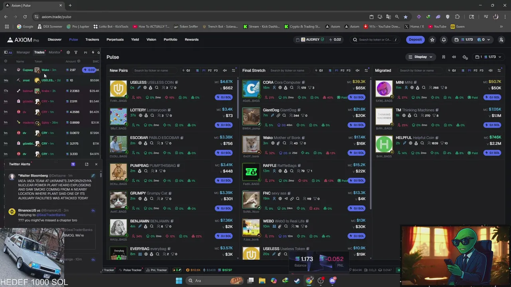Open the Trackers tab

click(x=92, y=39)
